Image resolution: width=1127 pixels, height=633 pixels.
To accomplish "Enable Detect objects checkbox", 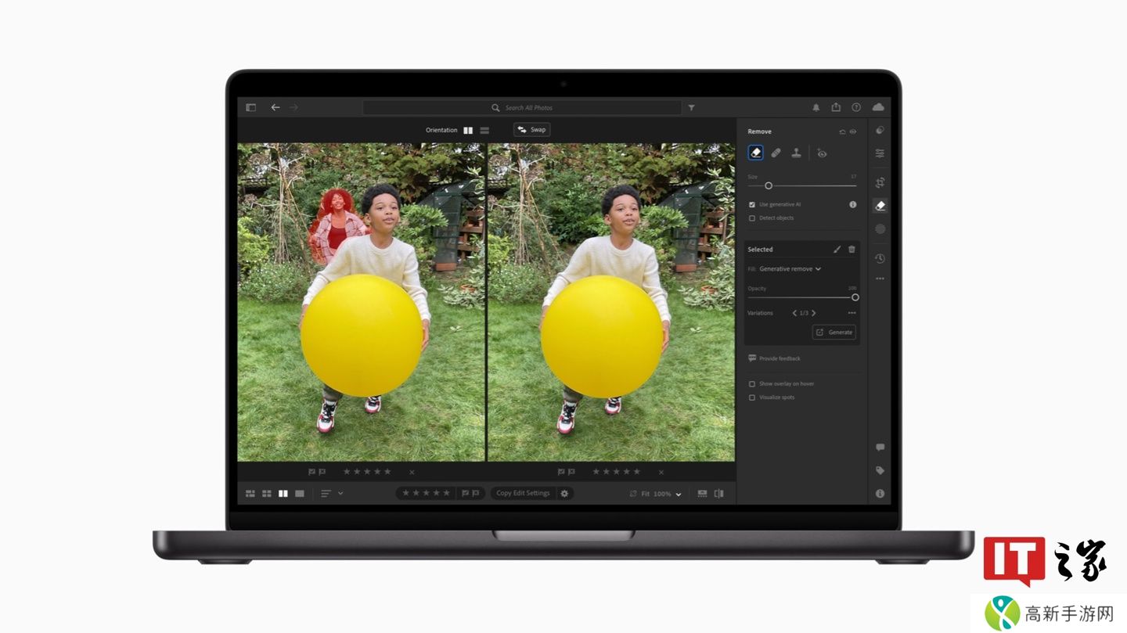I will click(752, 218).
